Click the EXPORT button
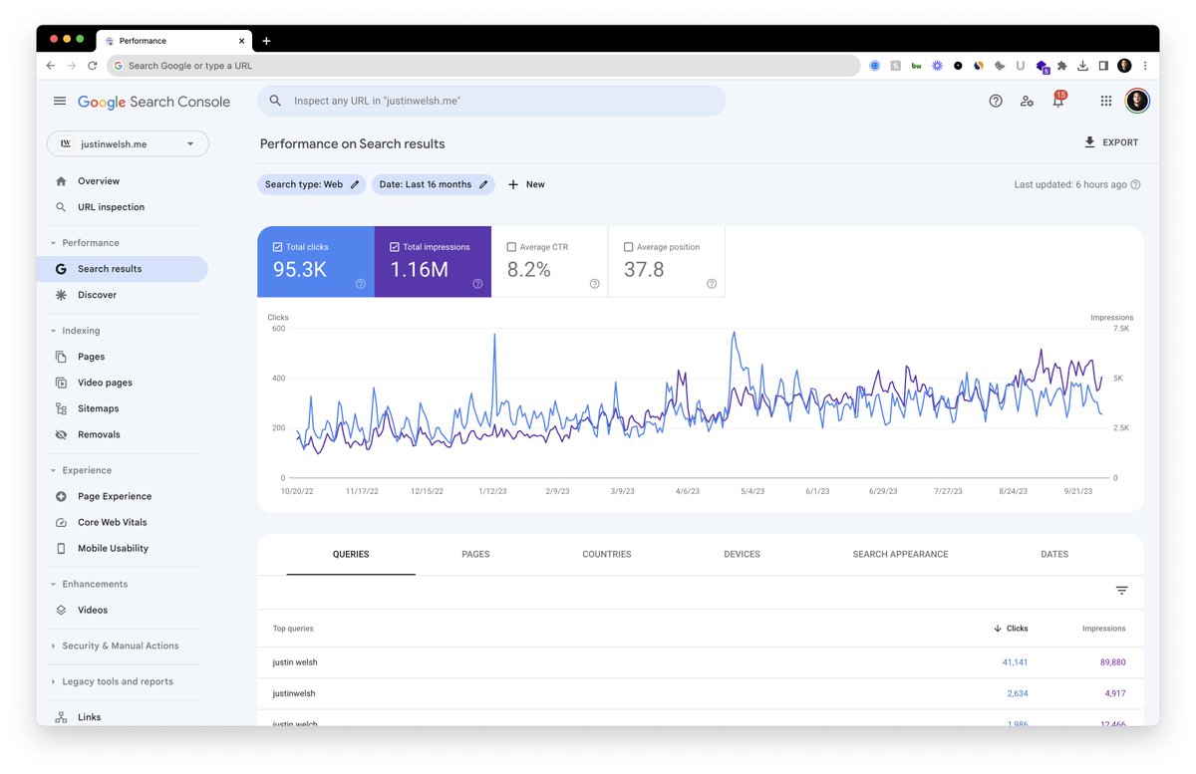 (1111, 142)
